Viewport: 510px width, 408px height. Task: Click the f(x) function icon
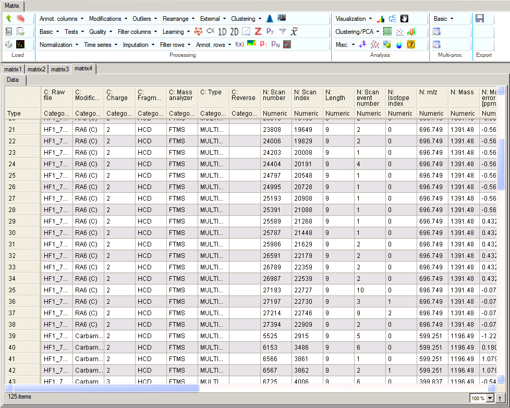(240, 45)
